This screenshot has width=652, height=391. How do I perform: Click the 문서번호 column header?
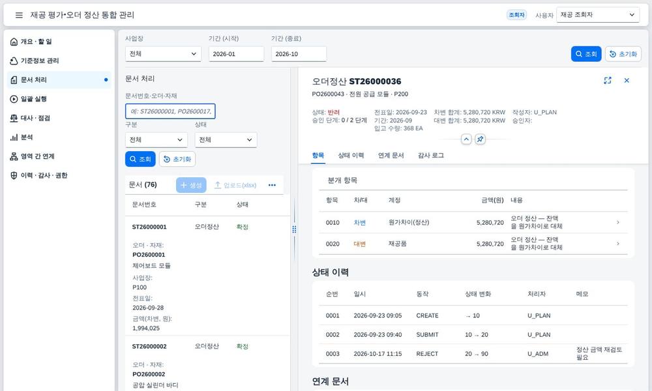click(x=144, y=205)
